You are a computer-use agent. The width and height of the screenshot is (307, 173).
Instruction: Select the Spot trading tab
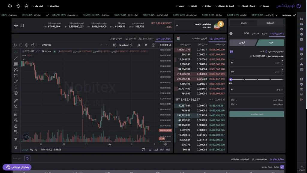coord(270,23)
